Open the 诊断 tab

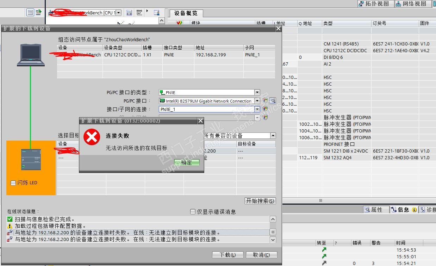(x=427, y=210)
